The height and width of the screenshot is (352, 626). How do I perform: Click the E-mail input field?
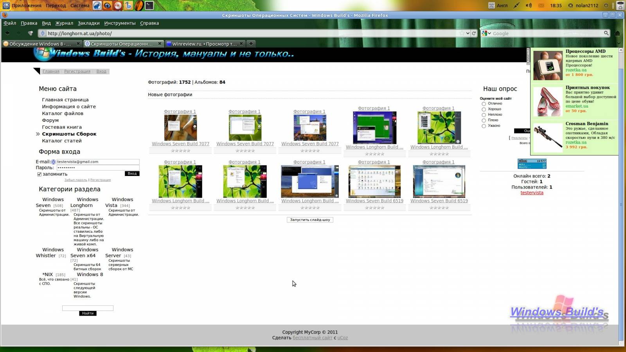click(98, 162)
